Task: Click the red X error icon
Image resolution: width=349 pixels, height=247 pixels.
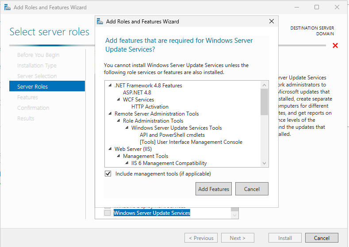Action: pyautogui.click(x=335, y=46)
